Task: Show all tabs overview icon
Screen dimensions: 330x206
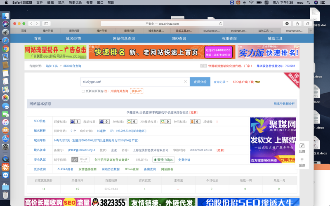Action: point(307,23)
